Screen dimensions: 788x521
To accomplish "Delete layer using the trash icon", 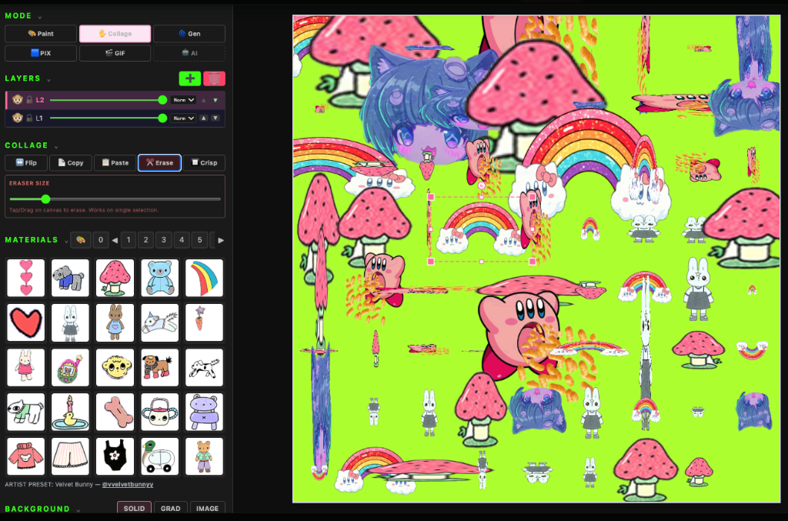I will [x=214, y=78].
